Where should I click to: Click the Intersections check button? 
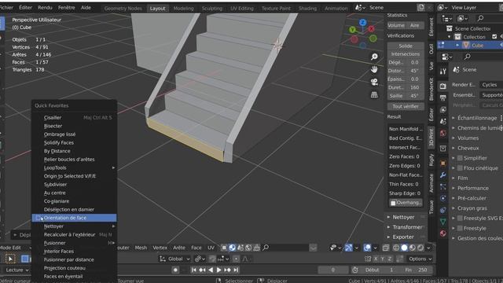[x=406, y=54]
